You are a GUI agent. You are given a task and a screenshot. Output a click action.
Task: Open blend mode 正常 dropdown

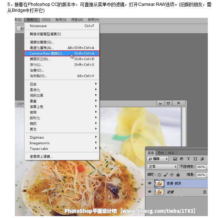[162, 167]
